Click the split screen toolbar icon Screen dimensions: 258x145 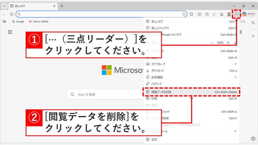(200, 14)
